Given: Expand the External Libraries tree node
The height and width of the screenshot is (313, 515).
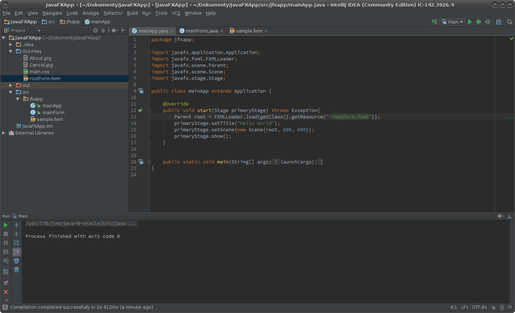Looking at the screenshot, I should point(4,133).
